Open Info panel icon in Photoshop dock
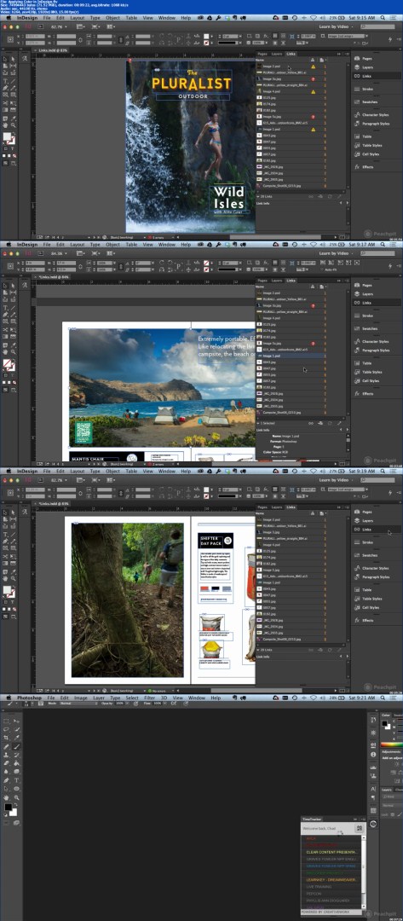Screen dimensions: 403x921 pos(374,754)
